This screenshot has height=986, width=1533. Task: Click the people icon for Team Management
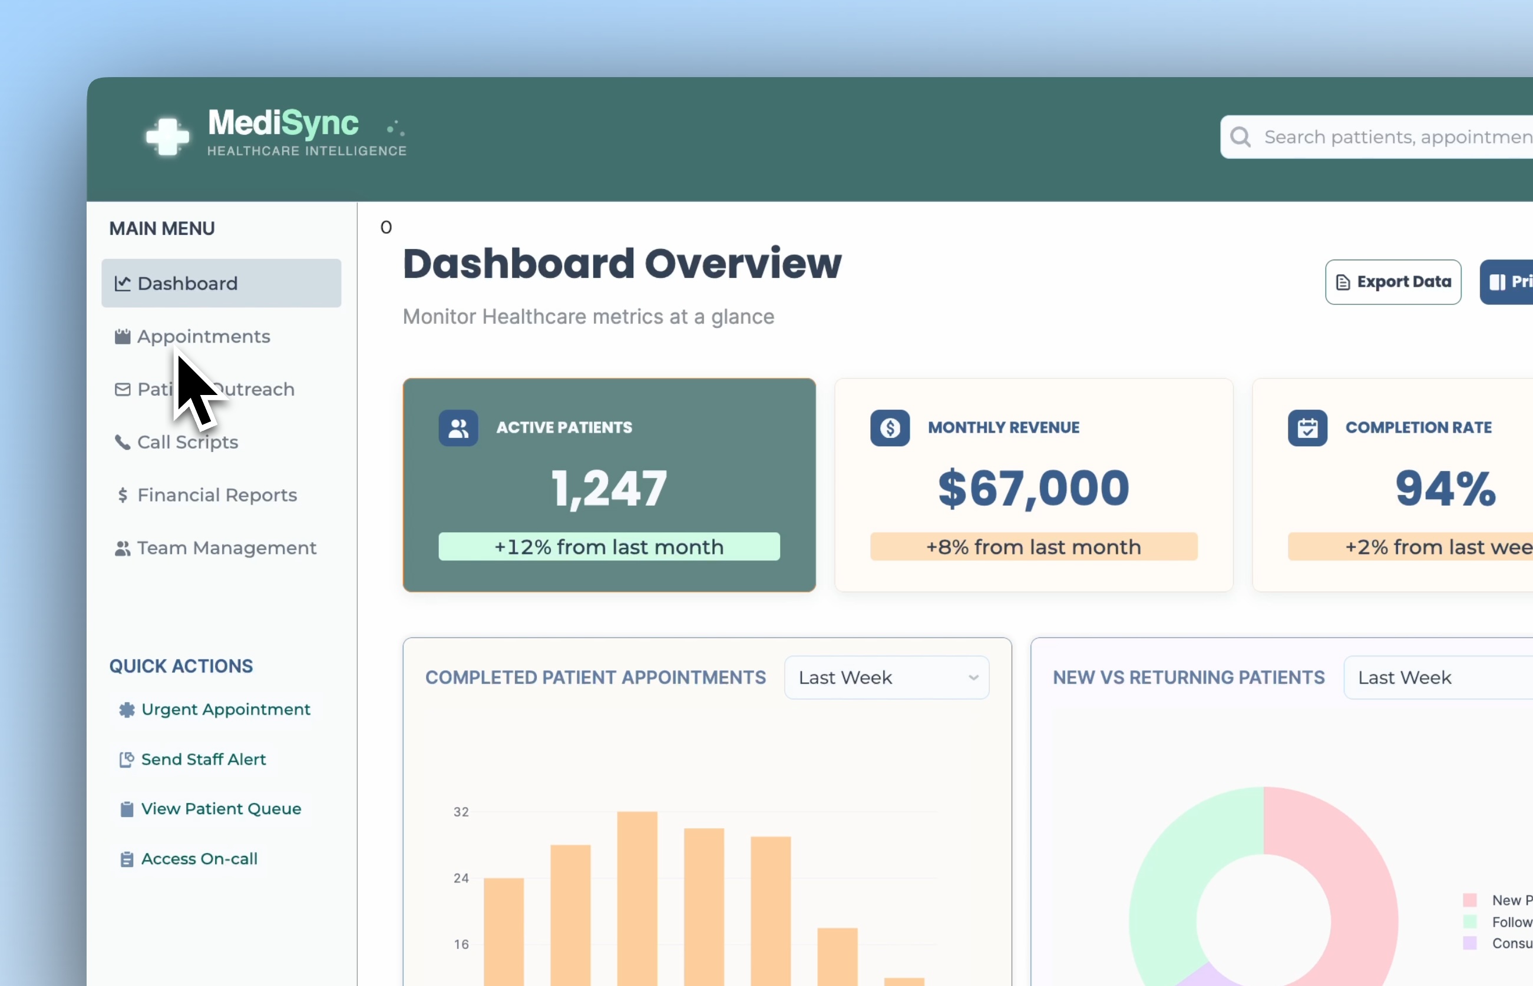point(123,547)
